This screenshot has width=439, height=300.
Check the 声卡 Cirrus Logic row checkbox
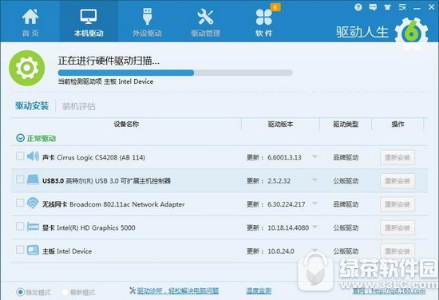coord(20,156)
